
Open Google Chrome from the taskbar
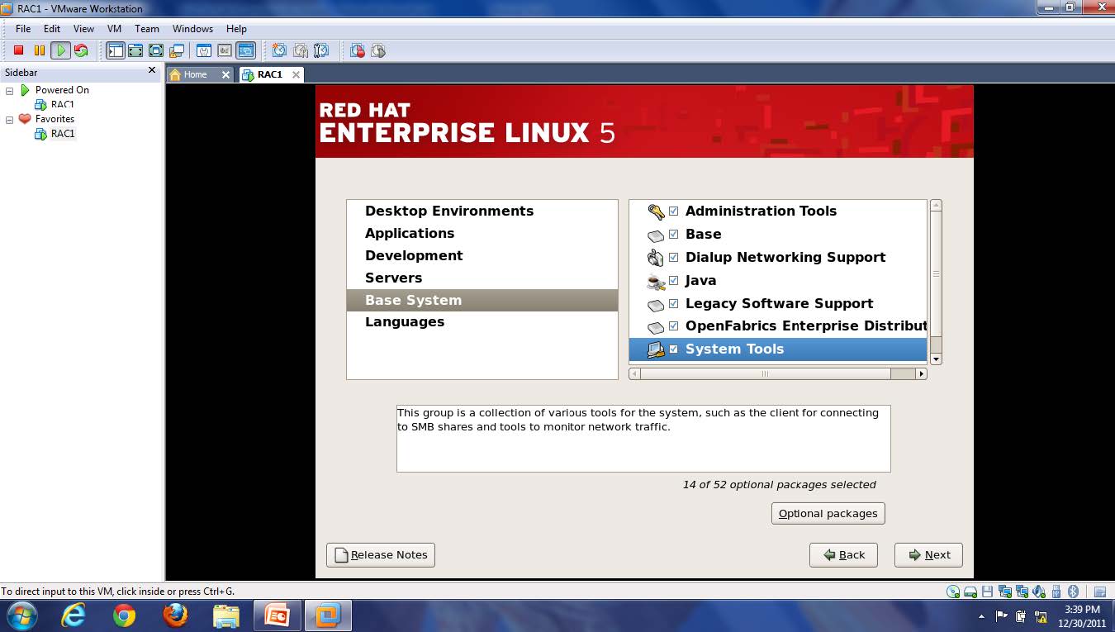click(x=125, y=616)
